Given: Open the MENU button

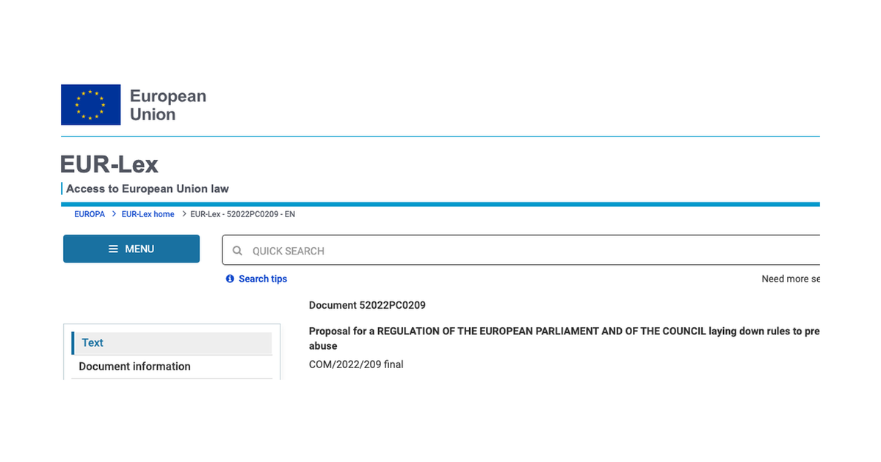Looking at the screenshot, I should tap(131, 249).
